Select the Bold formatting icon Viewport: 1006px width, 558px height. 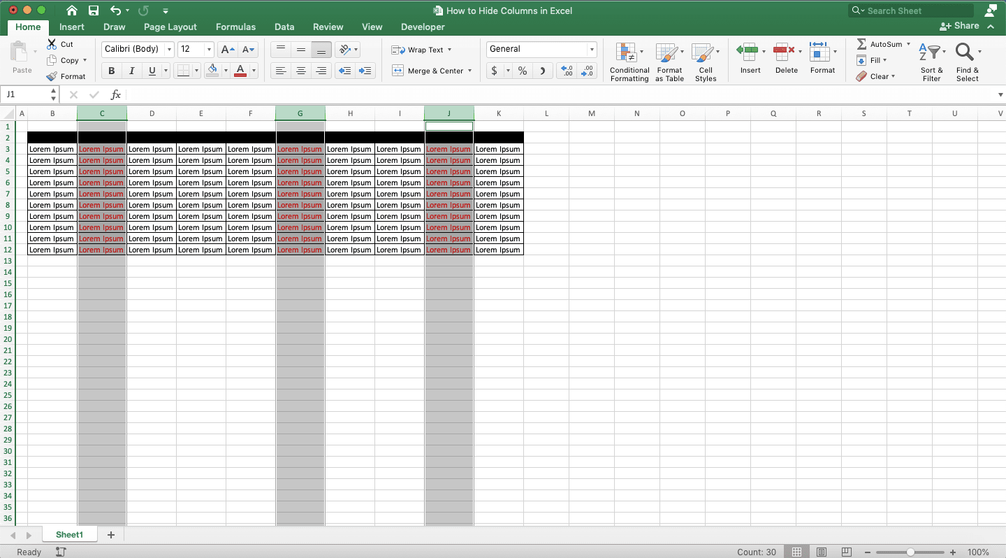(110, 71)
